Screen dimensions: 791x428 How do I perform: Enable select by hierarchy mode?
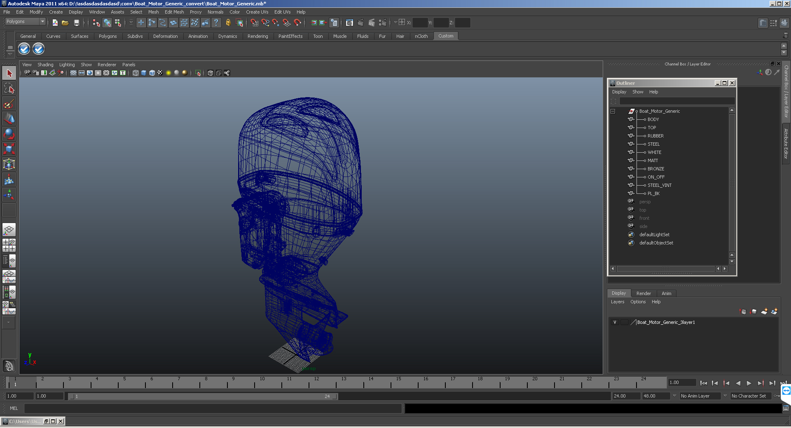click(x=96, y=23)
